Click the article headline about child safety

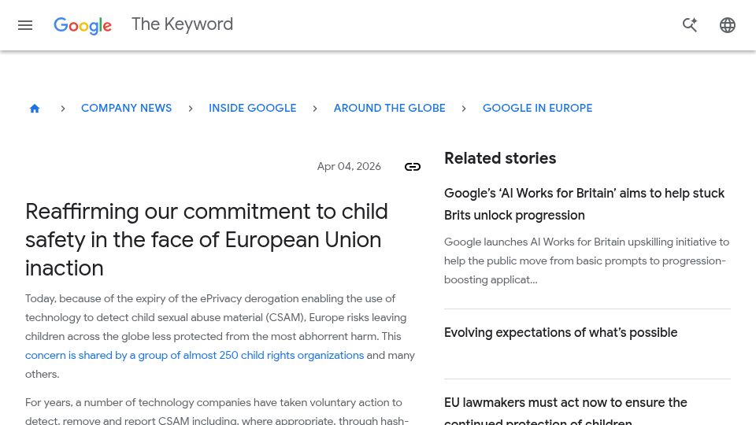(x=206, y=239)
